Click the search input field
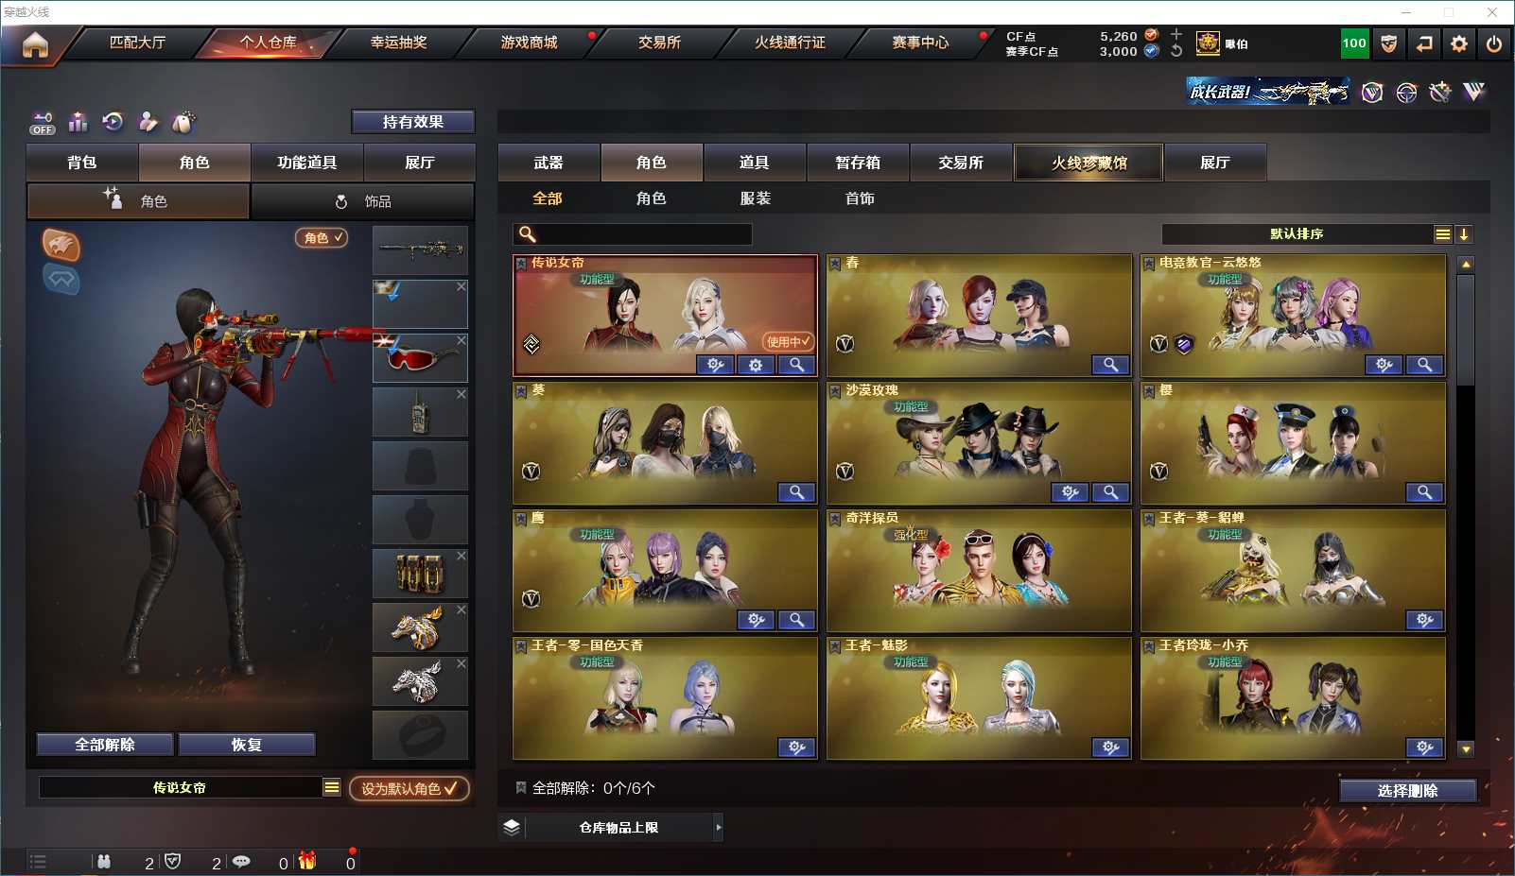Viewport: 1515px width, 876px height. (633, 234)
